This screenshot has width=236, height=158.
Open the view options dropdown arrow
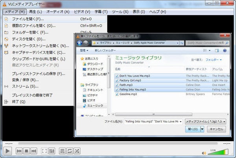[x=210, y=50]
